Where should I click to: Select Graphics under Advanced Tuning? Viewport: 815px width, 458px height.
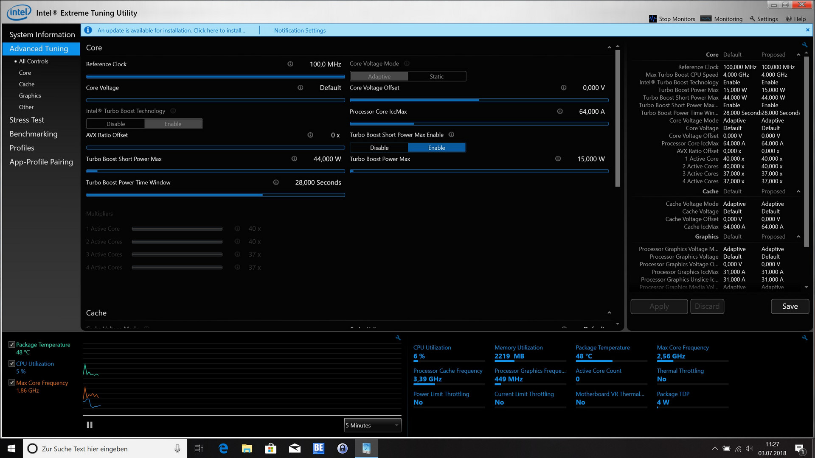30,96
